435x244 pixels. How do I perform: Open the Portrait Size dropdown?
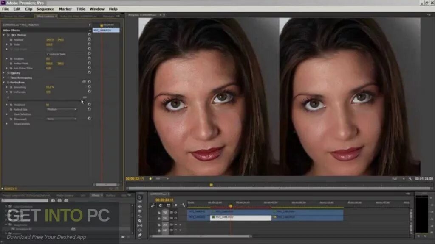(x=61, y=110)
